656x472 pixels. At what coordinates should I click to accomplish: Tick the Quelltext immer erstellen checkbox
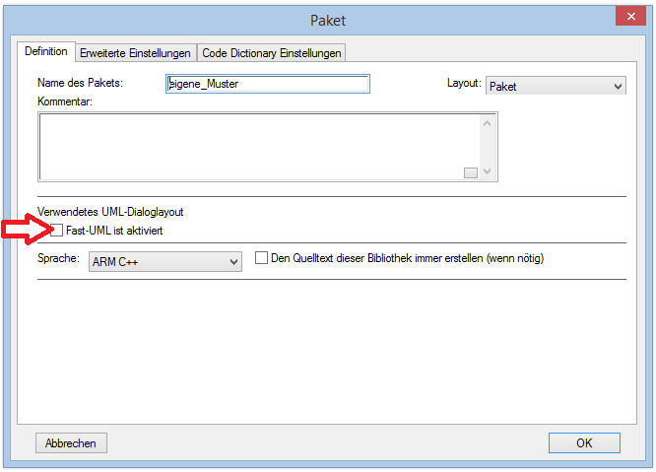tap(262, 259)
